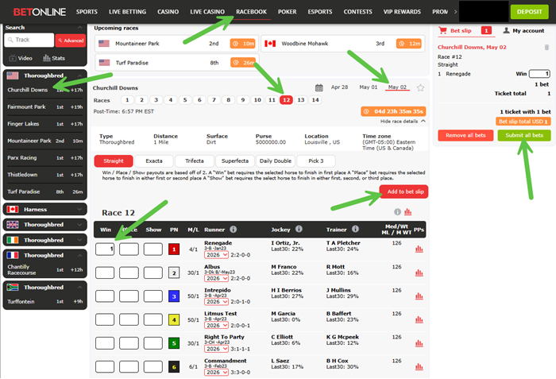Show trainer info icon in table header
This screenshot has width=556, height=379.
pyautogui.click(x=355, y=229)
